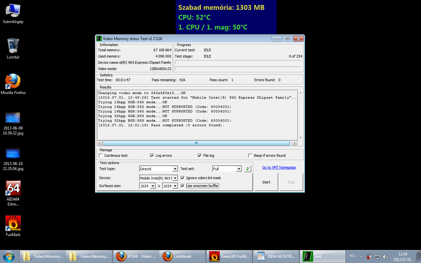Switch to second Video.Memory folder taskbar item
This screenshot has width=421, height=263.
click(89, 256)
